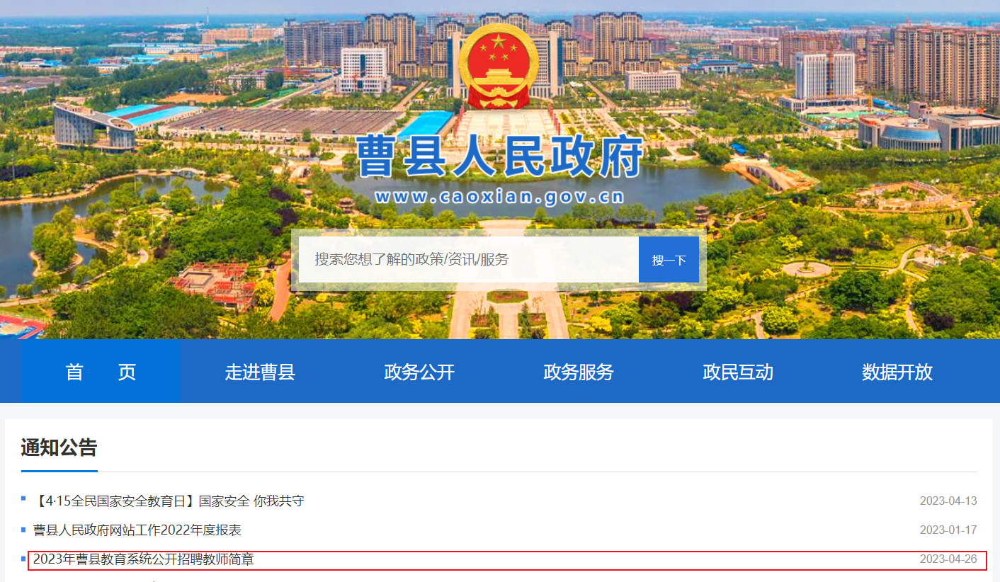Image resolution: width=1000 pixels, height=582 pixels.
Task: Click the bullet beside the 国家安全 notice
Action: (23, 498)
